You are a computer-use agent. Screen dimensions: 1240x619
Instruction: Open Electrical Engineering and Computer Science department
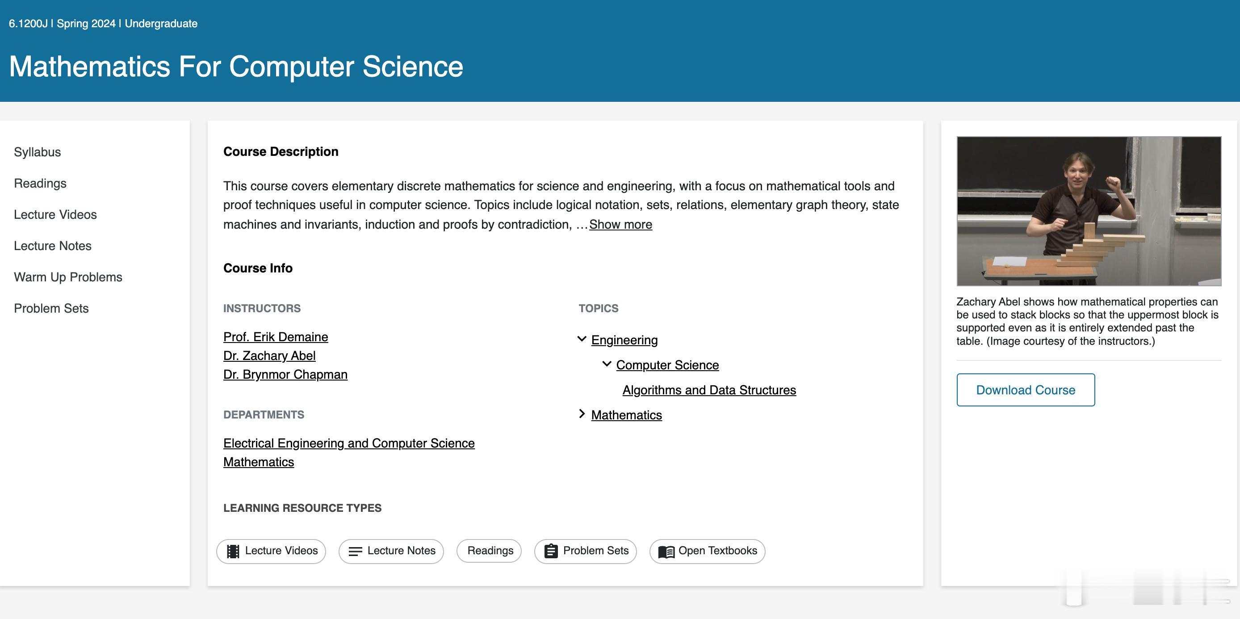tap(348, 443)
